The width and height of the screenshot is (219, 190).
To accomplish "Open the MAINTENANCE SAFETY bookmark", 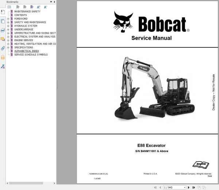I will (x=27, y=11).
